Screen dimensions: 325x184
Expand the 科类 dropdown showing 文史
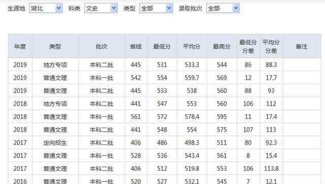coord(101,8)
